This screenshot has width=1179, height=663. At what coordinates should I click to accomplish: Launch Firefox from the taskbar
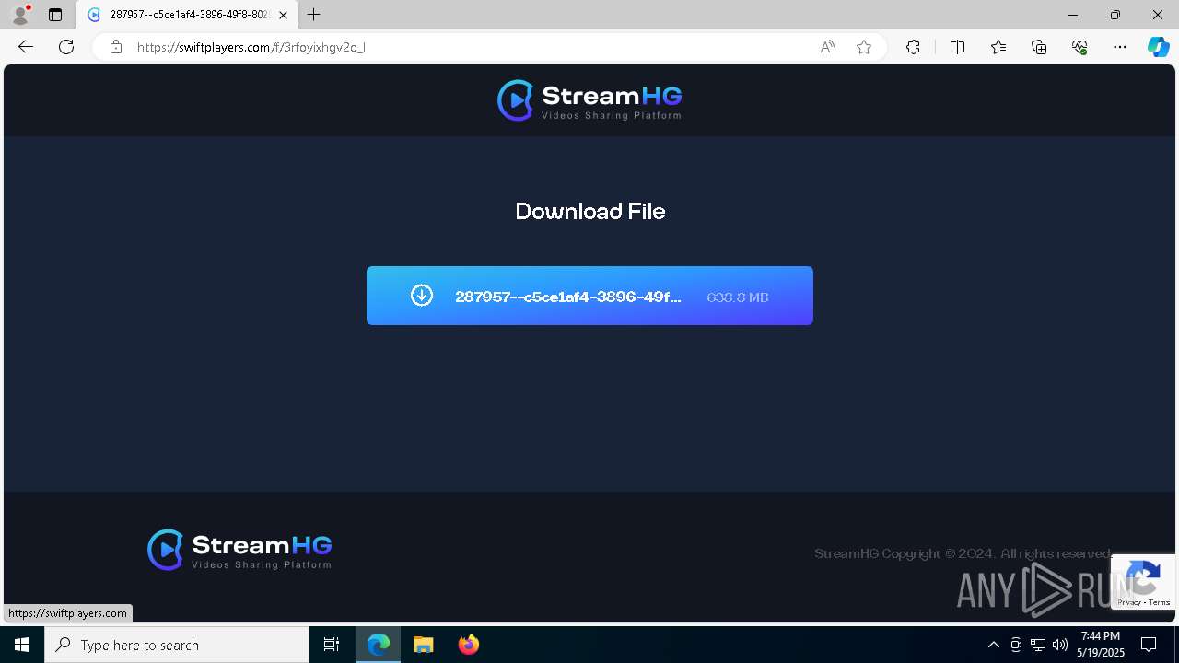[x=468, y=645]
